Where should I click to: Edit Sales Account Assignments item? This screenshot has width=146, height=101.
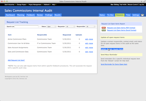click(x=87, y=48)
